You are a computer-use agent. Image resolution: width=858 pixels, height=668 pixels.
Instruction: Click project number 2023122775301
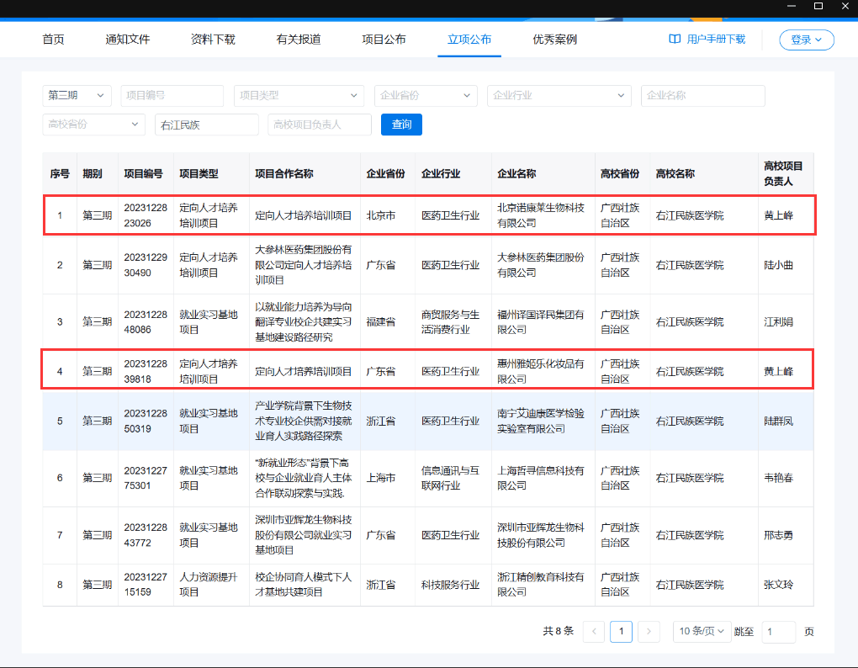point(146,478)
